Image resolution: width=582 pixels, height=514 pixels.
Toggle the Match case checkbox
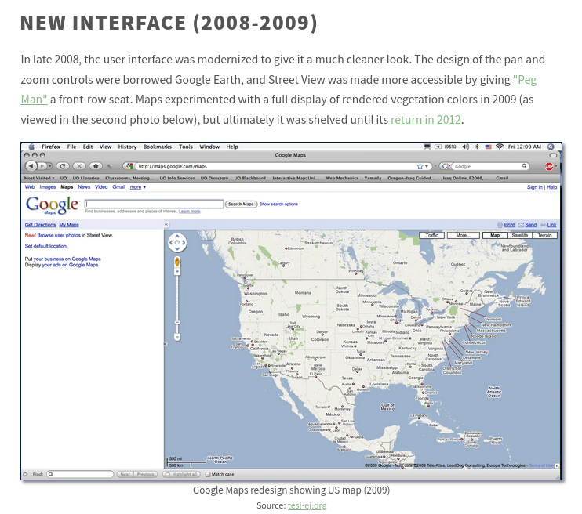point(208,474)
